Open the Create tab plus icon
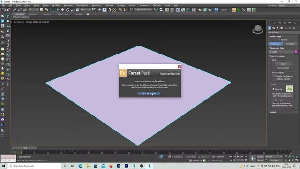This screenshot has width=300, height=169. [x=270, y=23]
